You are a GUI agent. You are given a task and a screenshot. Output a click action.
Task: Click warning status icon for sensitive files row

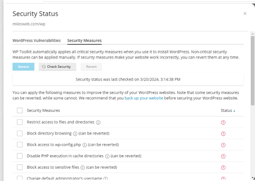[223, 167]
